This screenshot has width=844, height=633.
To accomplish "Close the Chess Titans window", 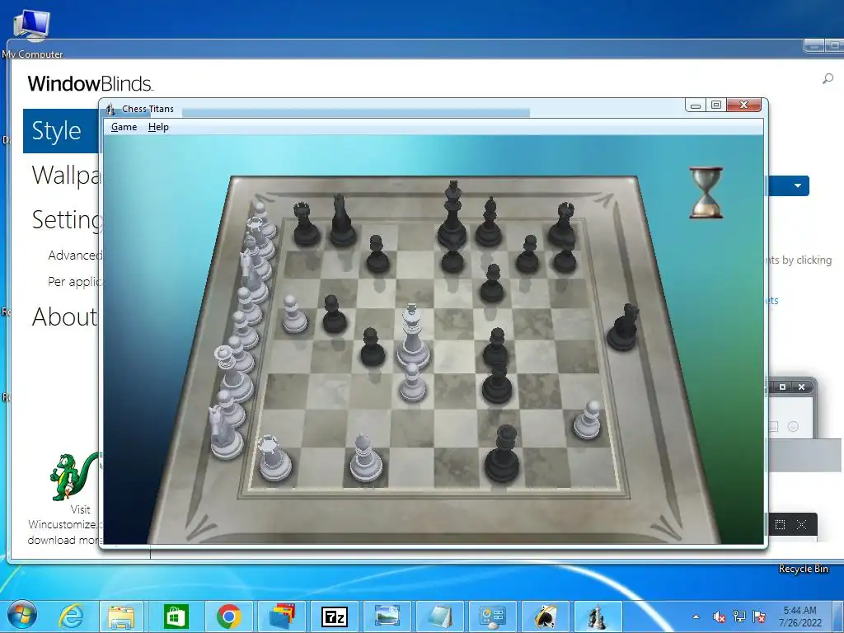I will (744, 105).
